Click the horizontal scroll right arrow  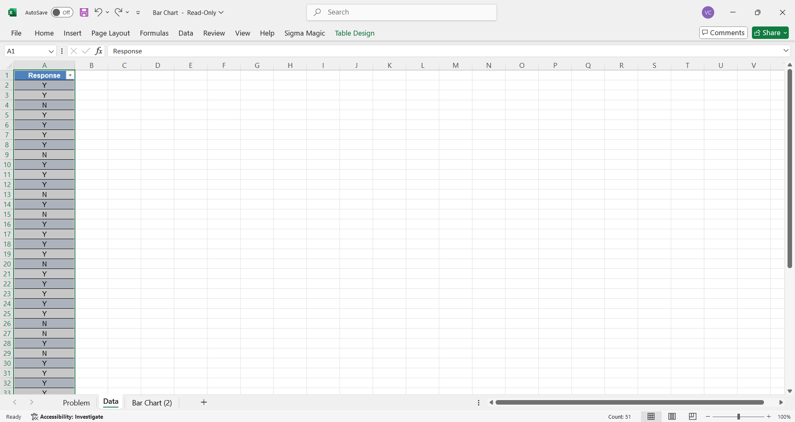click(x=781, y=403)
